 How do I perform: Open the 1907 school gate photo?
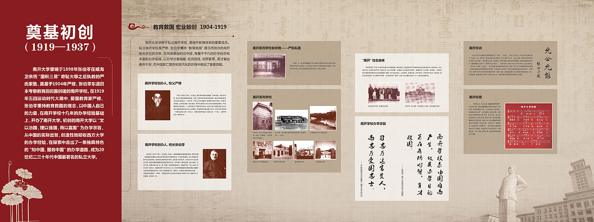420,93
